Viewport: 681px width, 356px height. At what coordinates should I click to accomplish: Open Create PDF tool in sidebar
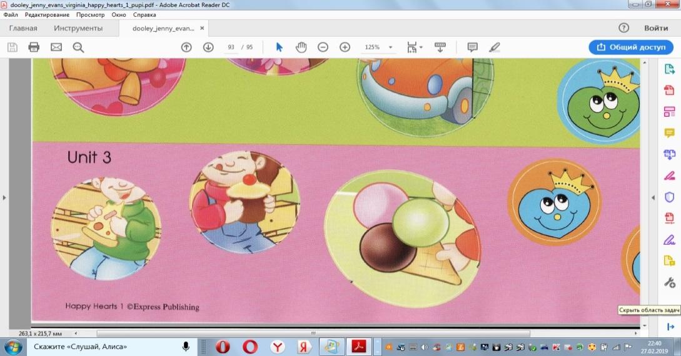pos(669,90)
